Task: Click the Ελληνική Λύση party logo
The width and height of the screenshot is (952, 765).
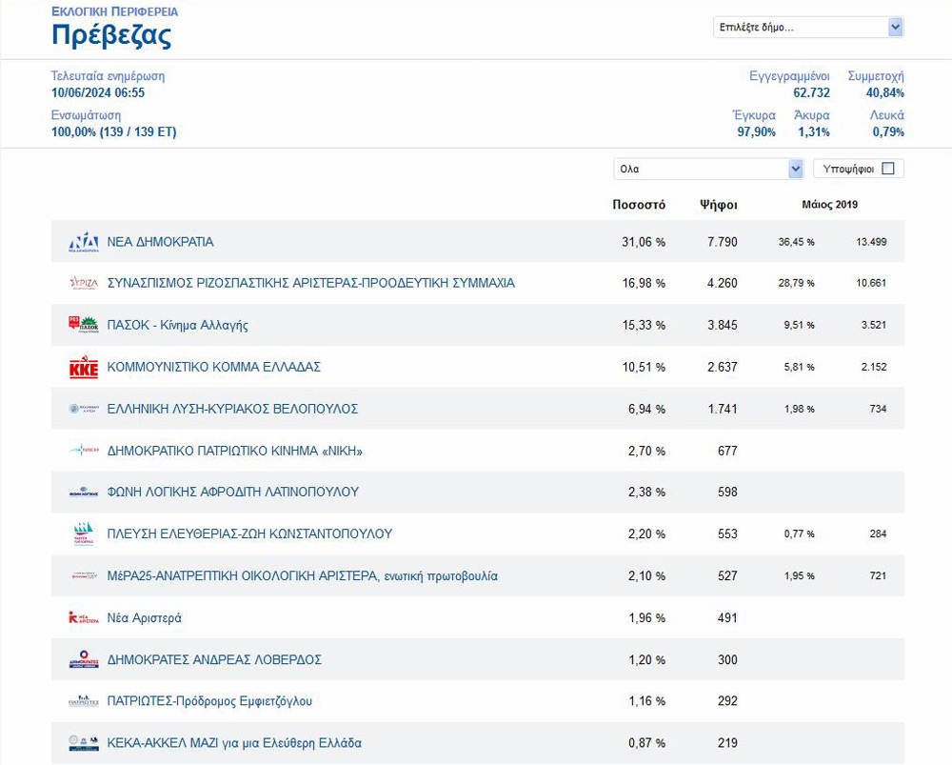Action: click(x=84, y=409)
